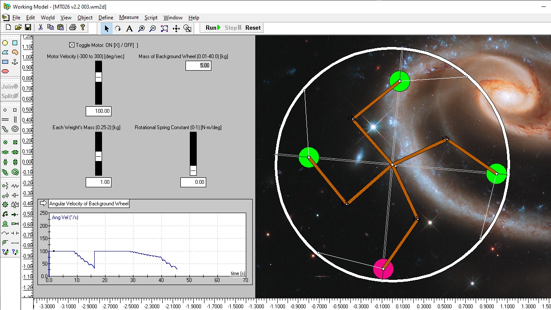Image resolution: width=551 pixels, height=310 pixels.
Task: Click the Join button
Action: pyautogui.click(x=10, y=87)
